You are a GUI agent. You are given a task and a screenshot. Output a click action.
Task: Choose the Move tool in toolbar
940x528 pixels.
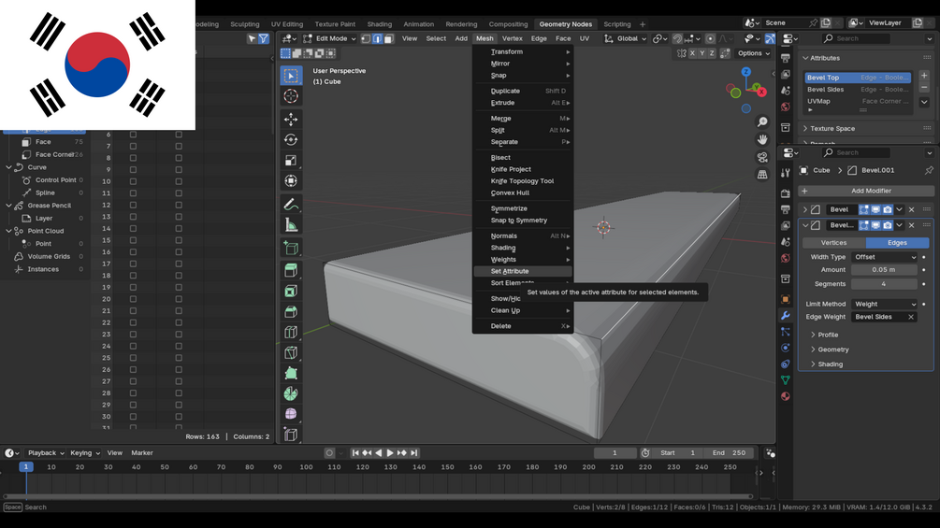click(x=291, y=119)
